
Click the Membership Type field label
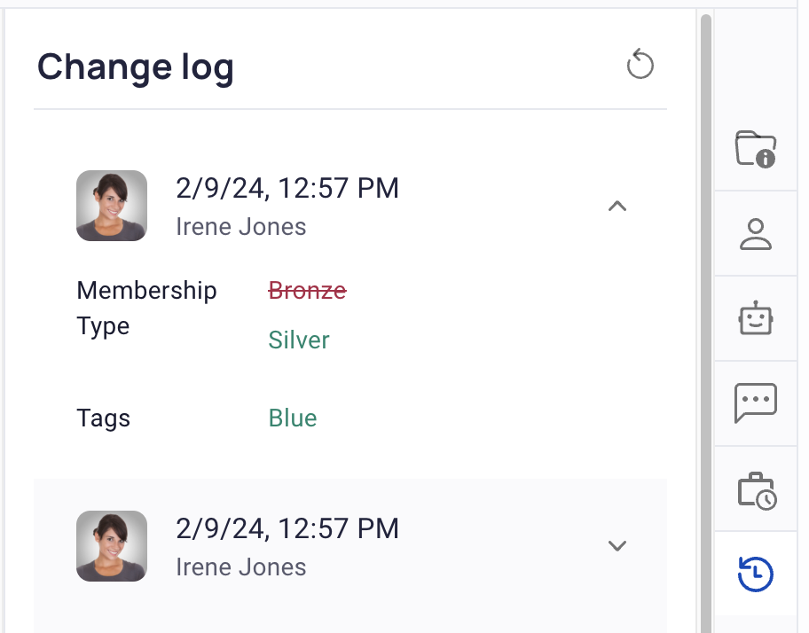click(146, 308)
